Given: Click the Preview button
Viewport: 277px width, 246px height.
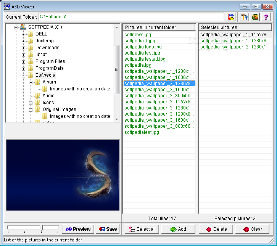Looking at the screenshot, I should (x=78, y=229).
